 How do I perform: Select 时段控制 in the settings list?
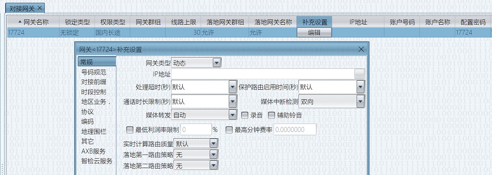tap(94, 92)
